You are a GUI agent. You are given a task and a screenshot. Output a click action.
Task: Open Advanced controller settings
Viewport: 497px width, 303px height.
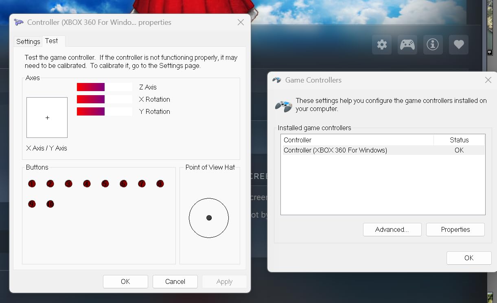pyautogui.click(x=392, y=229)
